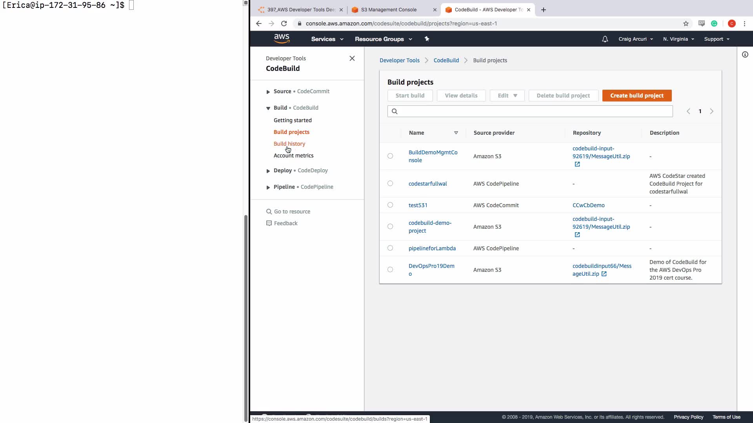Open the notifications bell icon
The image size is (753, 423).
click(x=605, y=39)
